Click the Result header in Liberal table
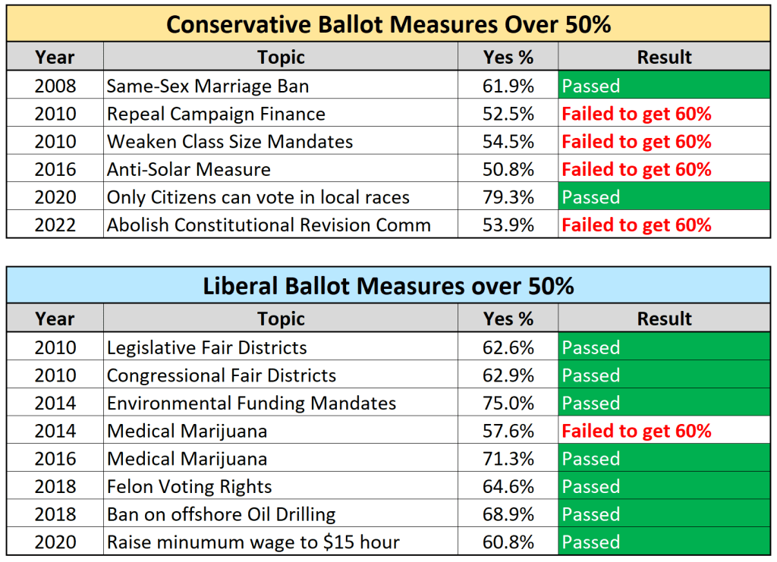 [x=664, y=319]
